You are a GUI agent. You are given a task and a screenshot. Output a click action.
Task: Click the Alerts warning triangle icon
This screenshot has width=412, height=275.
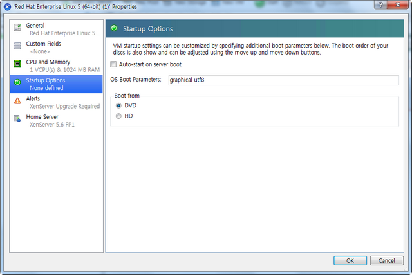(17, 100)
